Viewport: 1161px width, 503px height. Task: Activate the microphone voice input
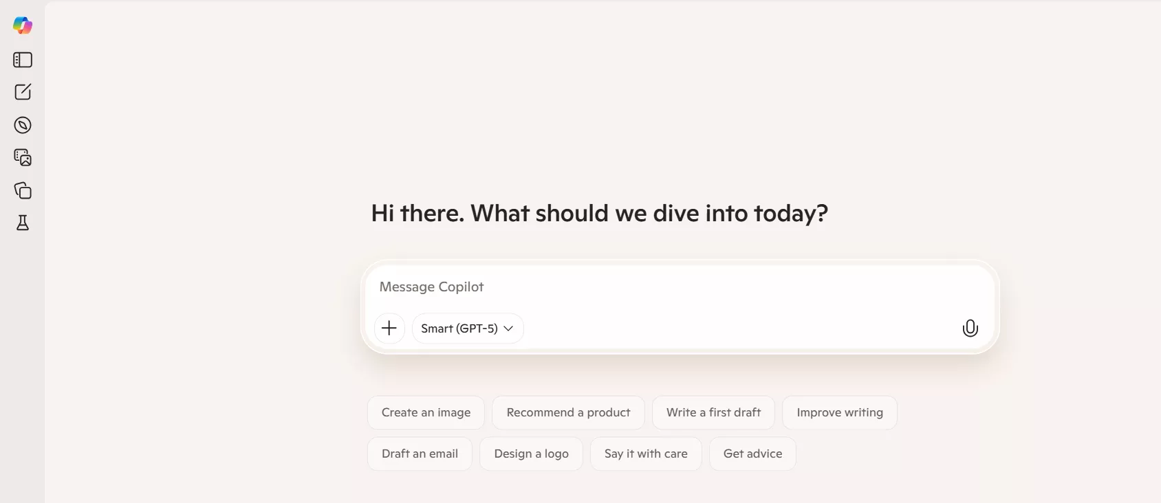[970, 328]
